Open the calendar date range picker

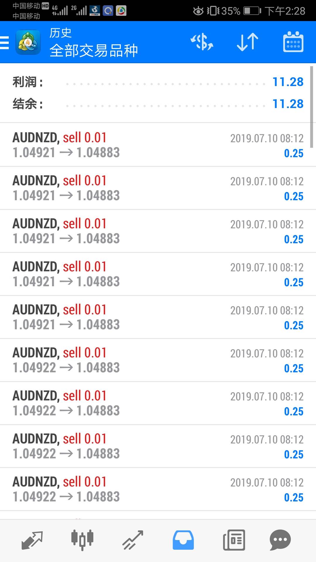coord(293,42)
